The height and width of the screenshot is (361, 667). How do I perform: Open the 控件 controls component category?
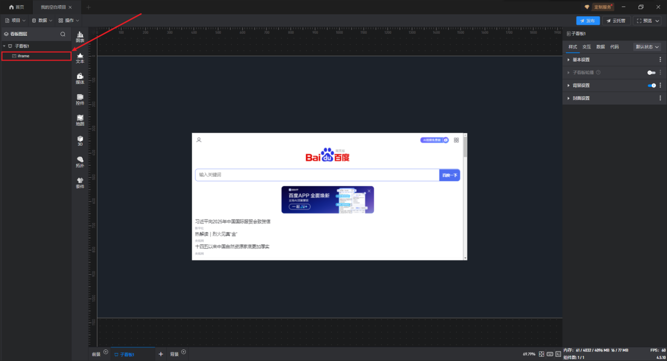(80, 100)
